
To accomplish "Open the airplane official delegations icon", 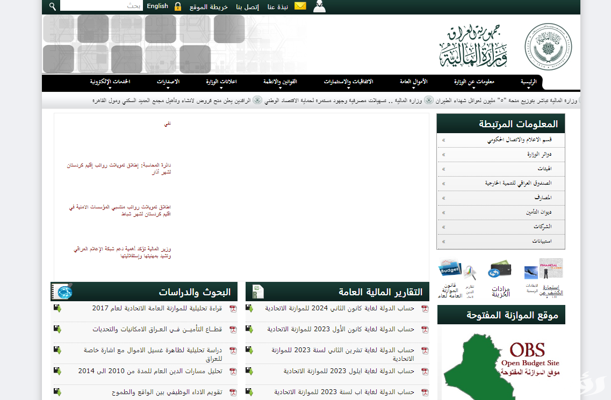I will (531, 273).
